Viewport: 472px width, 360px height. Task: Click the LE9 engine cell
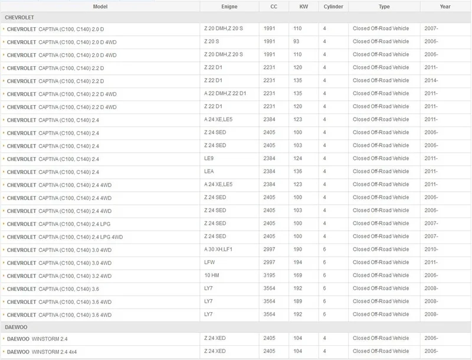[209, 158]
